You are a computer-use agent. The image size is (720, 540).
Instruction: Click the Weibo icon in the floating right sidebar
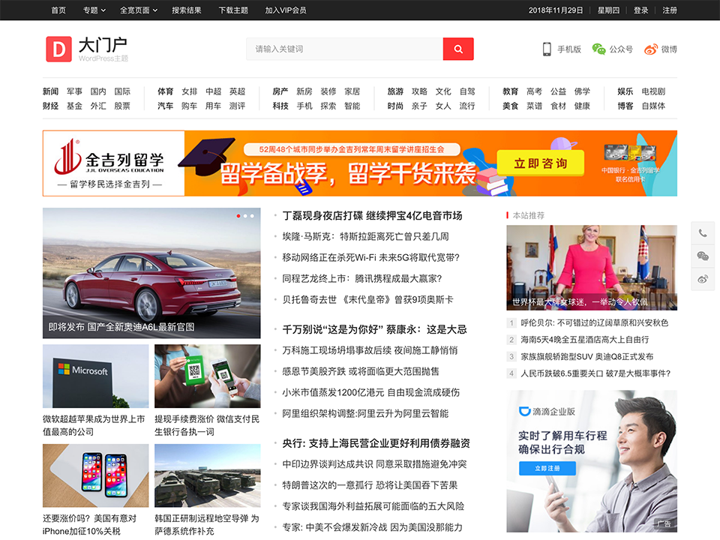703,279
